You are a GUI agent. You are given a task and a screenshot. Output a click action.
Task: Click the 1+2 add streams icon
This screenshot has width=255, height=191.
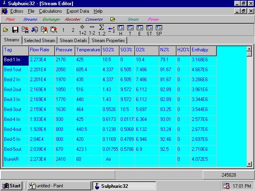point(82,30)
